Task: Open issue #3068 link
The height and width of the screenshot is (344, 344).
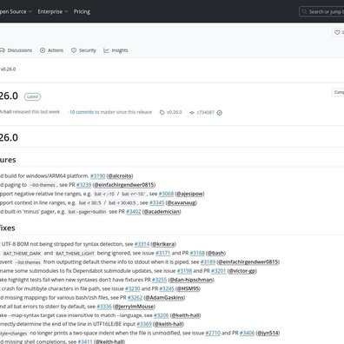Action: [x=166, y=194]
